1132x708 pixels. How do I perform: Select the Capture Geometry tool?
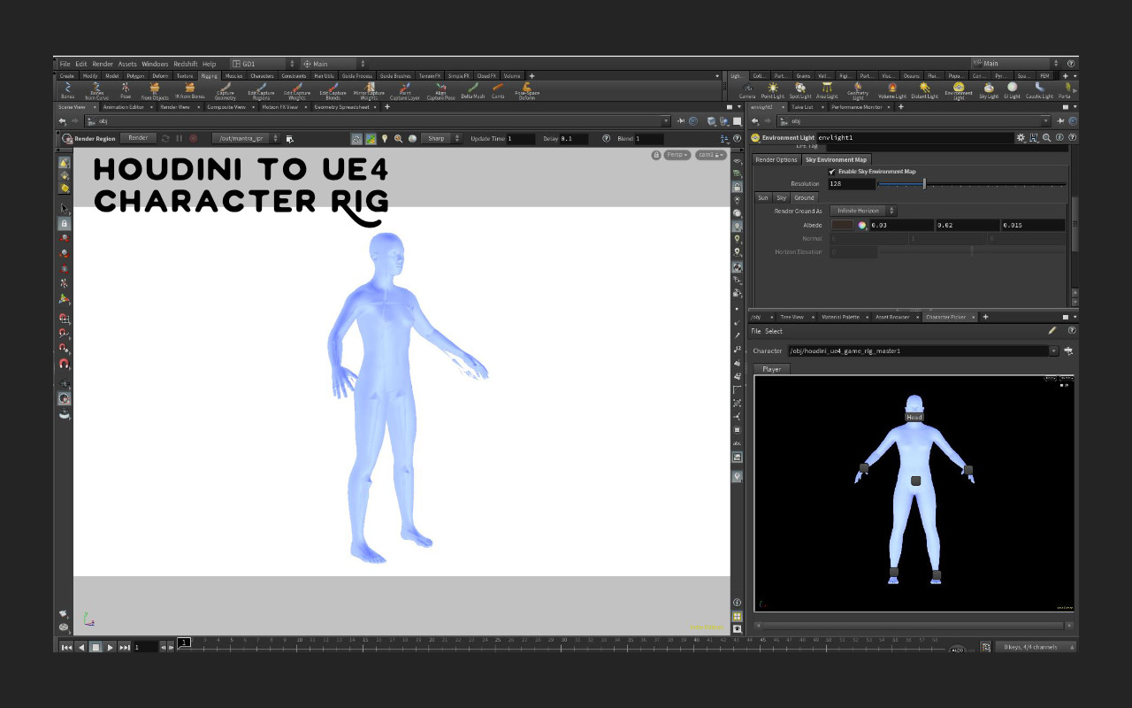[226, 90]
